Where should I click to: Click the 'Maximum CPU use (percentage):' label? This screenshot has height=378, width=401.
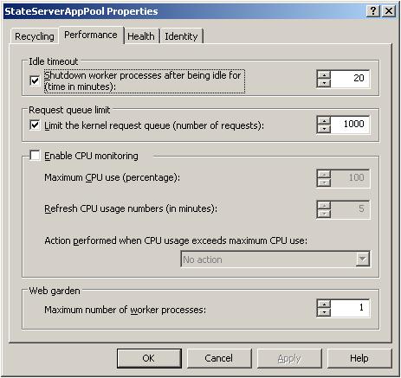pos(112,177)
